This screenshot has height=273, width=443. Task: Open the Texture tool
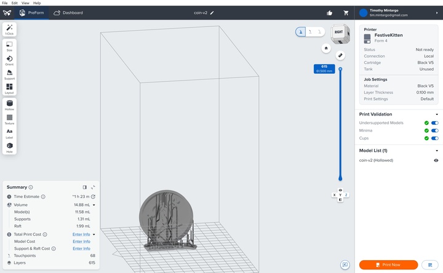(x=9, y=119)
